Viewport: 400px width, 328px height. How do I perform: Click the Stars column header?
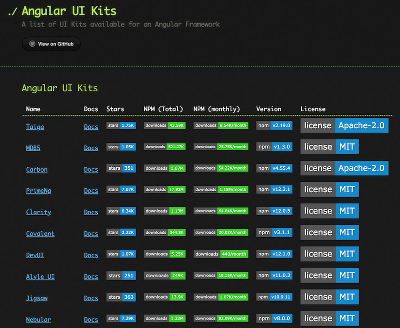115,109
